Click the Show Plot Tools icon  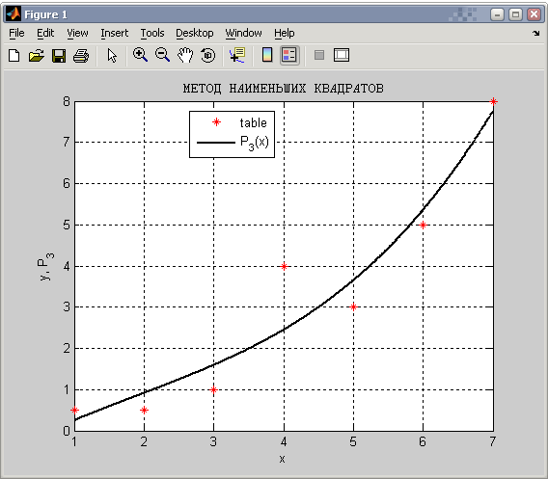[342, 55]
